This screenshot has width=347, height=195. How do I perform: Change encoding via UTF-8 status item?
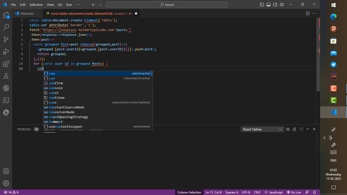[246, 192]
